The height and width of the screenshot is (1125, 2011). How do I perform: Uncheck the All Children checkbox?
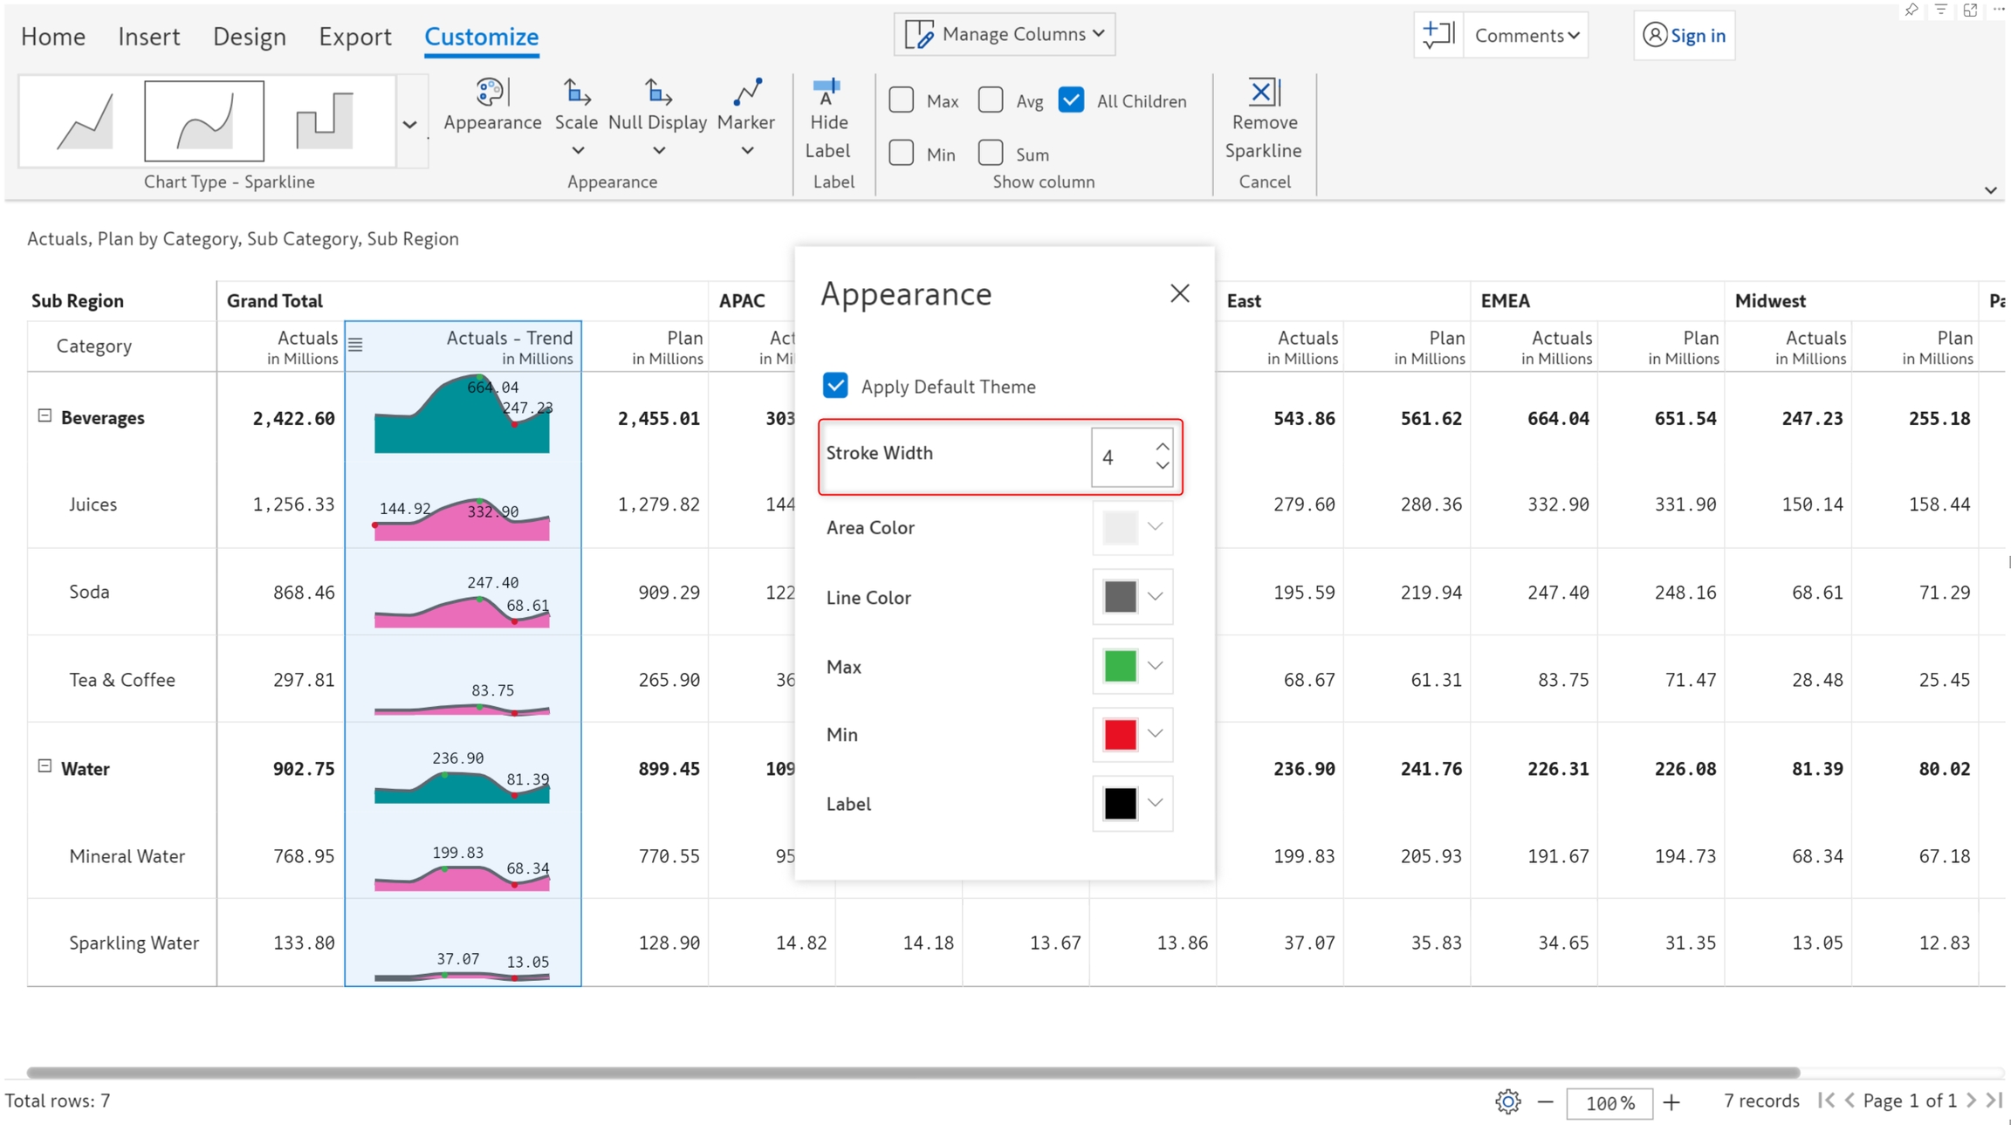(x=1071, y=100)
